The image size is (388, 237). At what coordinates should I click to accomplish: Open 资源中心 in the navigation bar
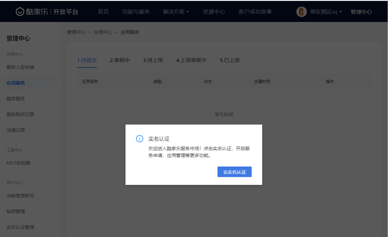pos(214,12)
